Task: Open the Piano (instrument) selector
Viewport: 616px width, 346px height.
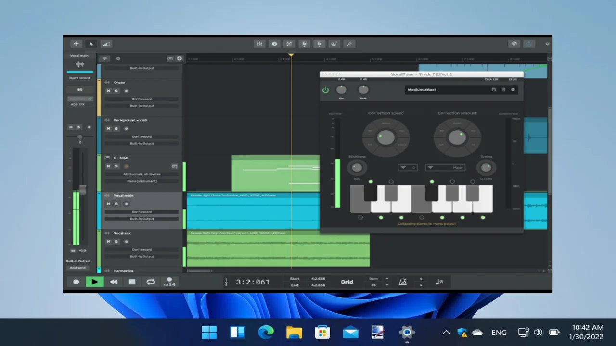Action: [142, 181]
